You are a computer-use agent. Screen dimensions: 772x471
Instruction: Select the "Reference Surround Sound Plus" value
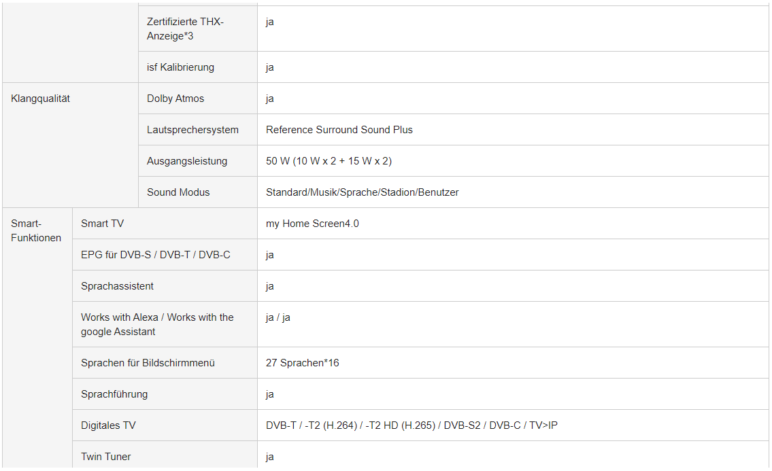pyautogui.click(x=339, y=130)
